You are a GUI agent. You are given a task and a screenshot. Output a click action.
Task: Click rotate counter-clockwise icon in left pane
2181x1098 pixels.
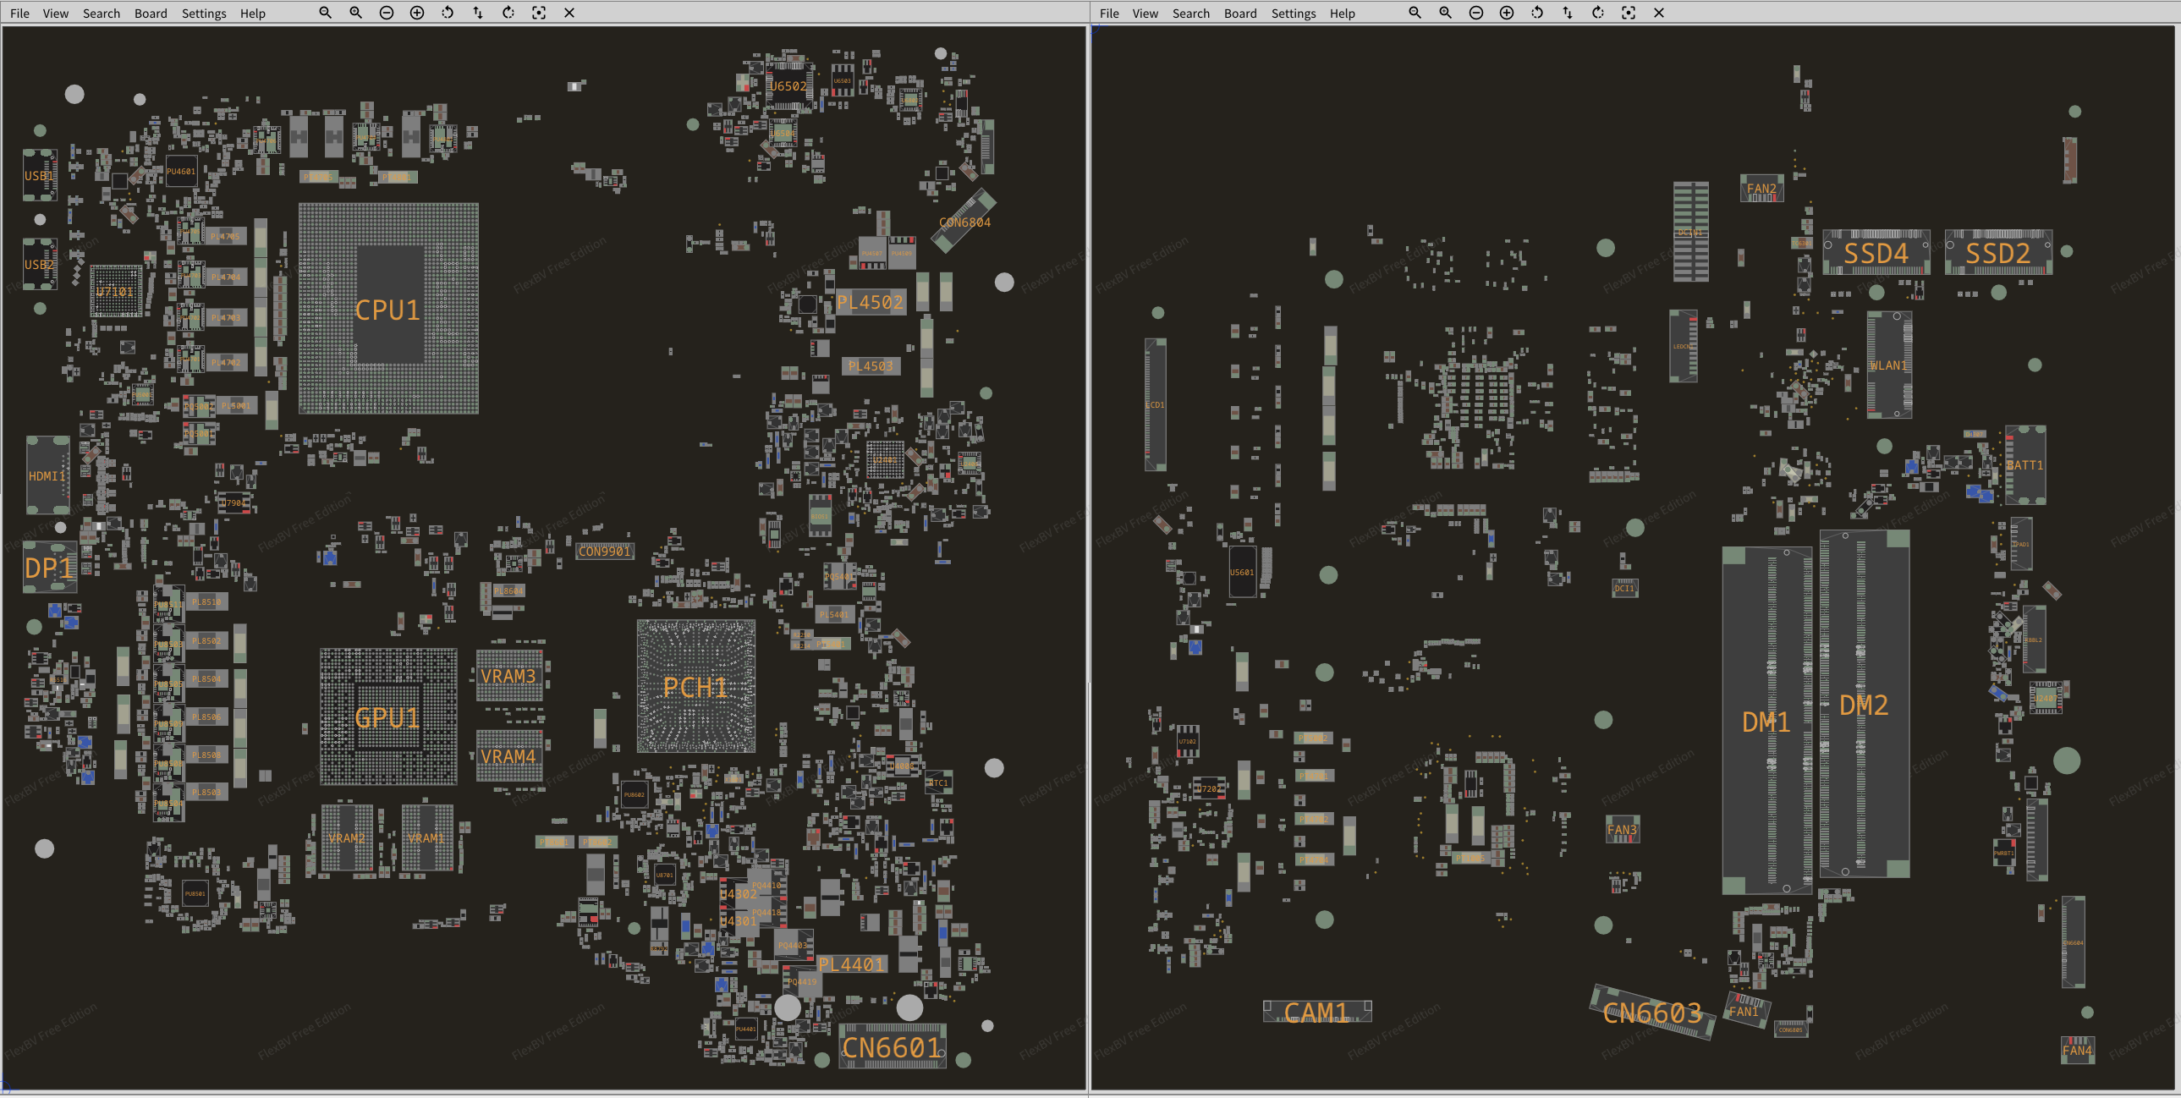point(447,13)
